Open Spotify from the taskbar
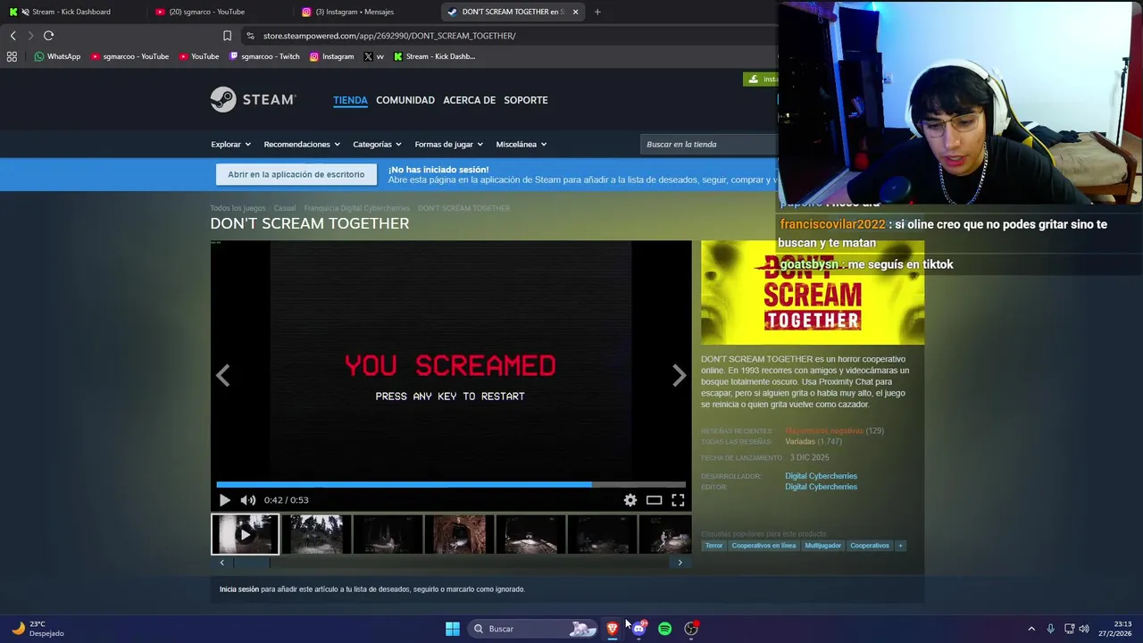This screenshot has height=643, width=1143. coord(664,629)
